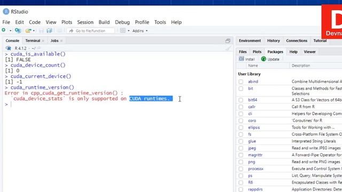This screenshot has width=342, height=192.
Task: Close the Jobs tab
Action: point(61,41)
